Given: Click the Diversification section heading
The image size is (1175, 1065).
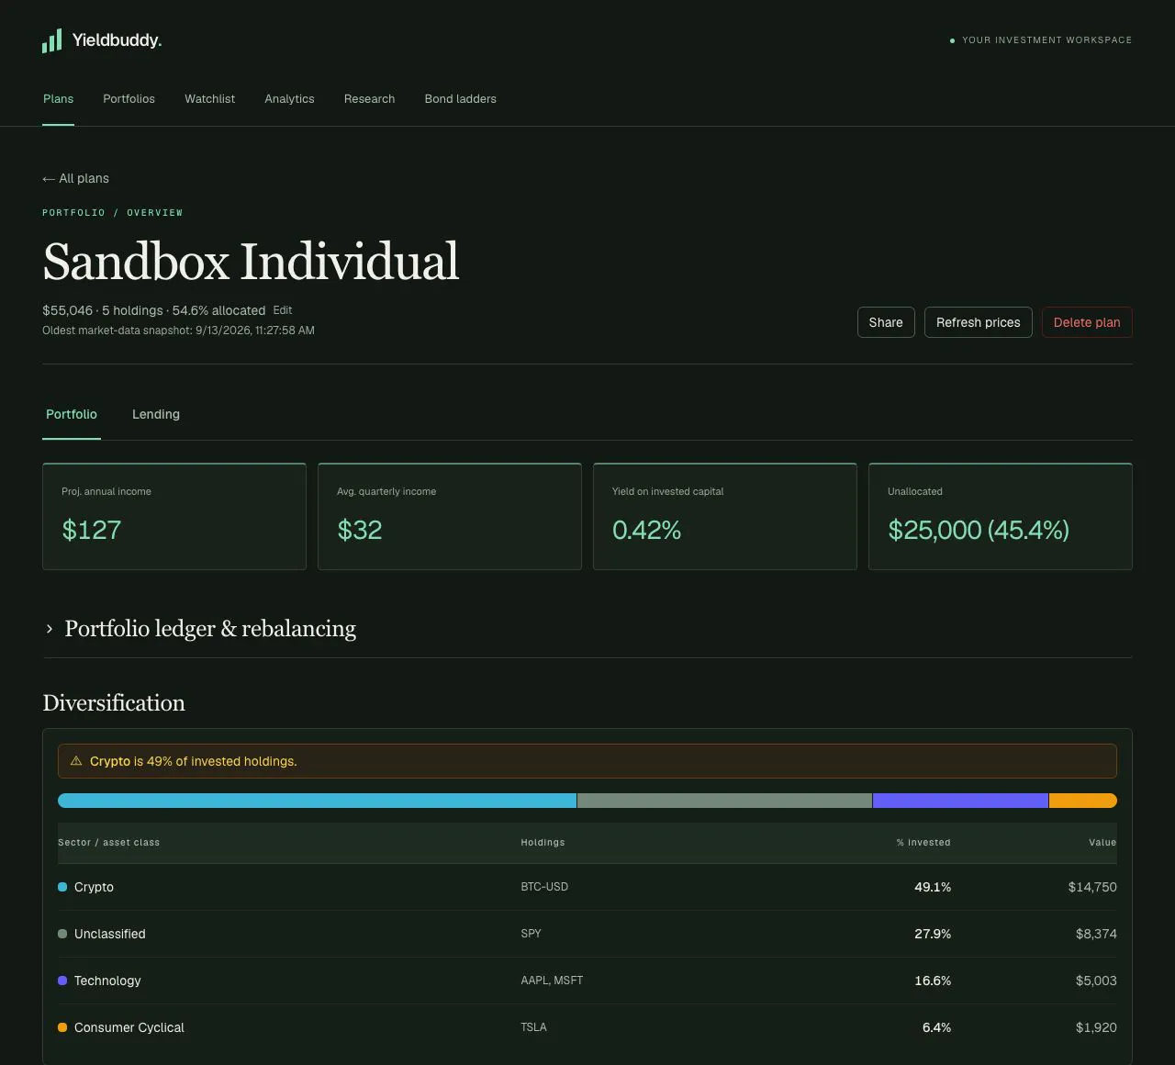Looking at the screenshot, I should tap(114, 703).
